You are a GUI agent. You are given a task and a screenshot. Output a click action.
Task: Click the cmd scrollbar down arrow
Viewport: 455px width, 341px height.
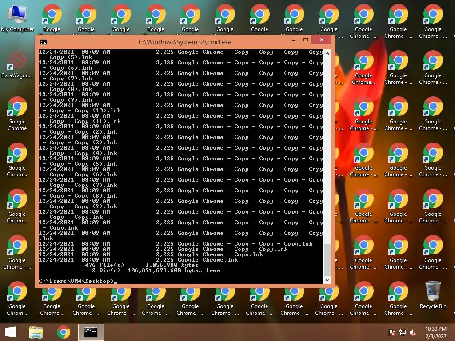tap(327, 280)
